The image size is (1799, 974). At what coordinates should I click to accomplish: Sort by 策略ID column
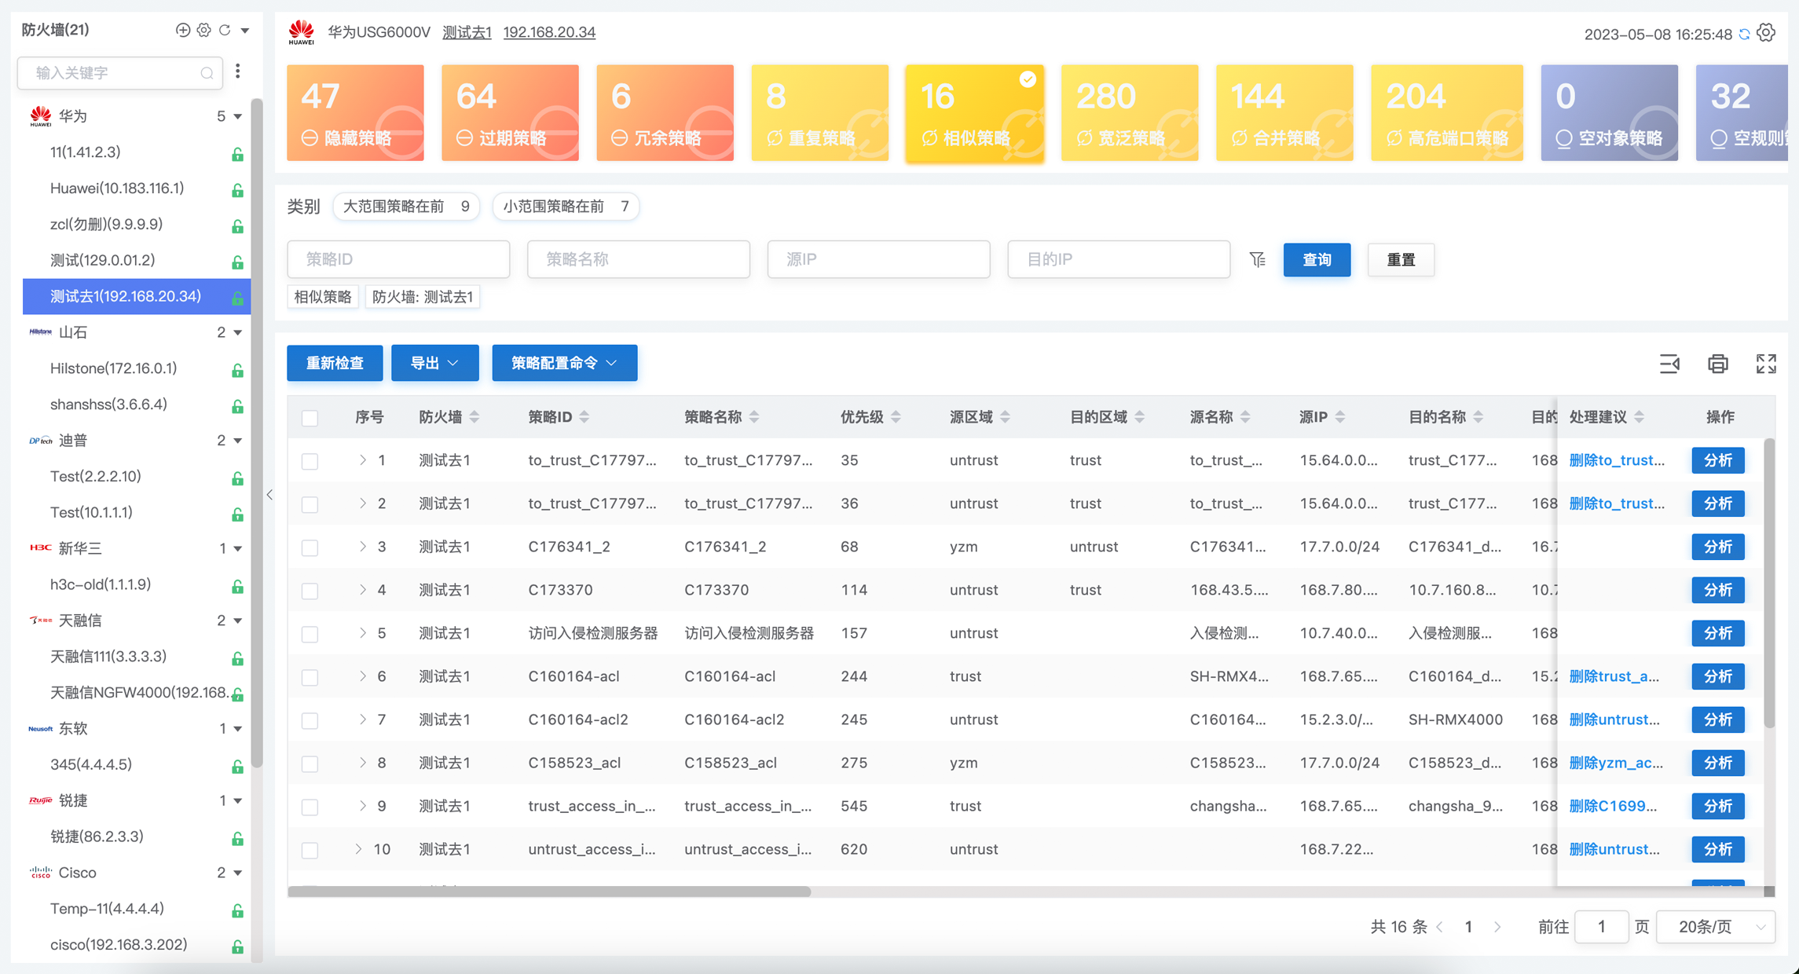tap(584, 417)
